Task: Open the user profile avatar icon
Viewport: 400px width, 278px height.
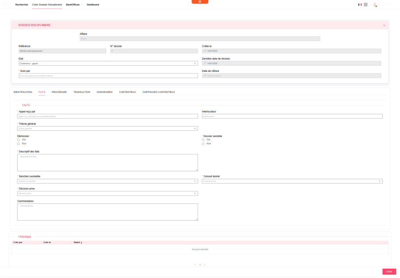Action: pos(375,5)
